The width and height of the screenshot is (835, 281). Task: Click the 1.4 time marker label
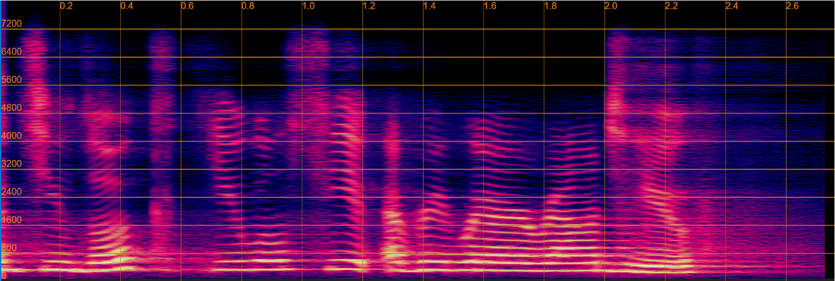429,6
